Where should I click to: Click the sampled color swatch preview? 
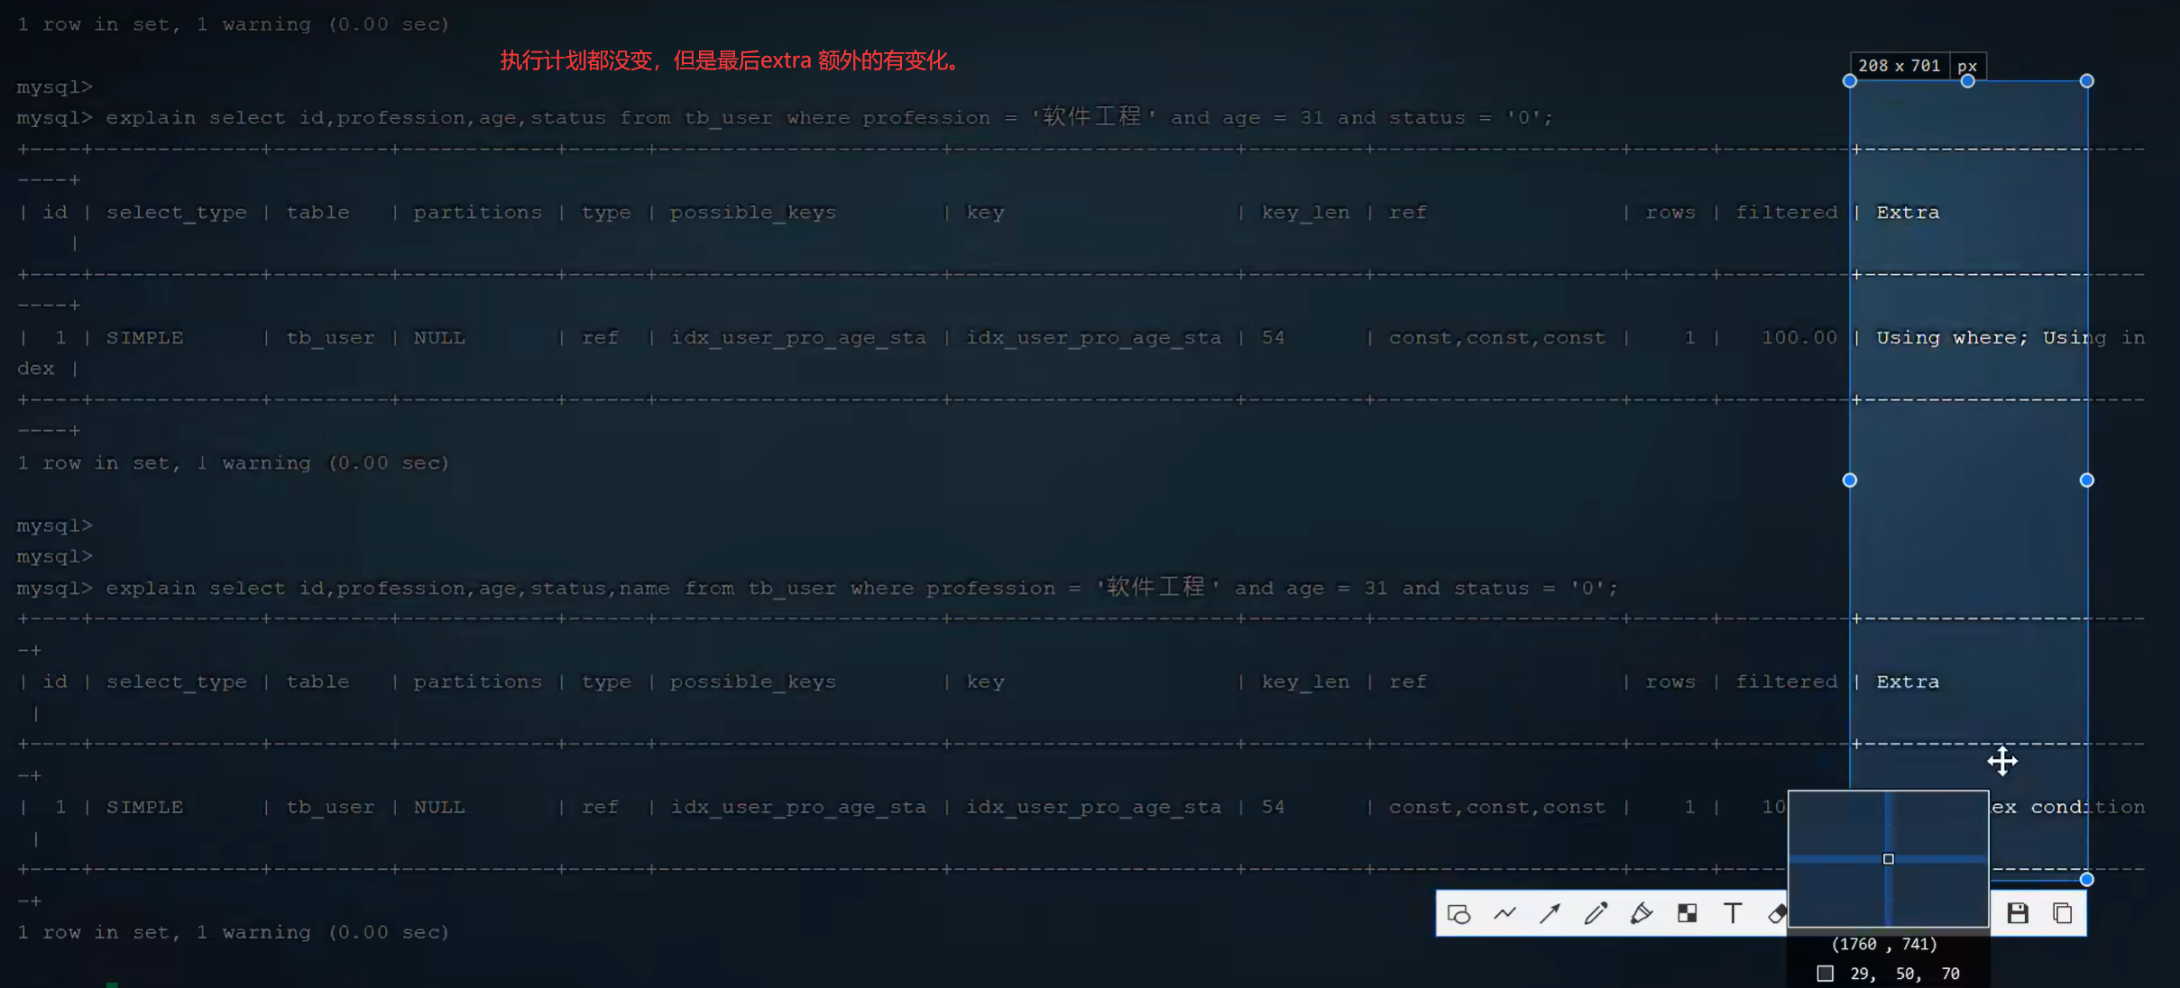point(1826,974)
